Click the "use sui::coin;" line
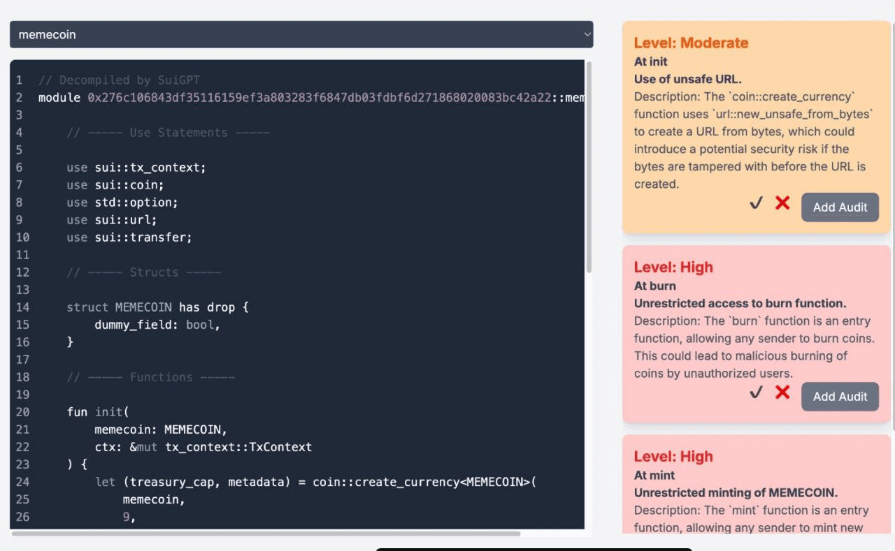This screenshot has width=895, height=551. point(115,185)
